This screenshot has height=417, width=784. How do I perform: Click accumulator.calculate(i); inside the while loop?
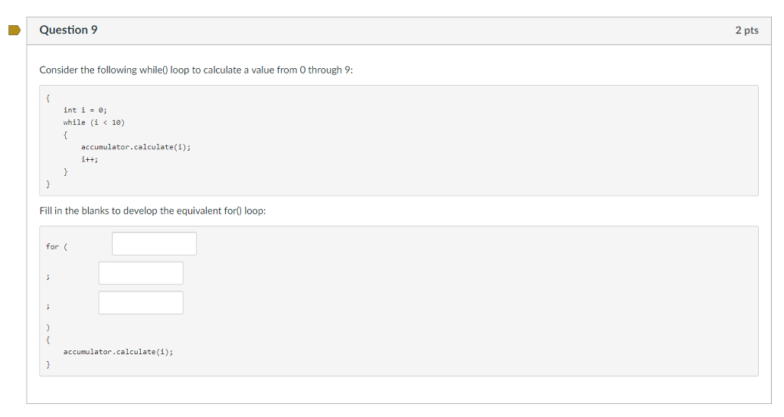[136, 147]
